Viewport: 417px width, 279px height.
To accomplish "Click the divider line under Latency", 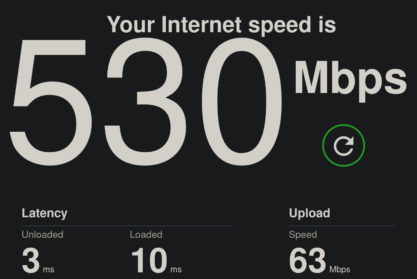I will tap(127, 226).
